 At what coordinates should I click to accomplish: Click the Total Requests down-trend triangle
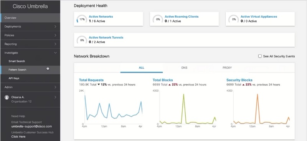99,85
